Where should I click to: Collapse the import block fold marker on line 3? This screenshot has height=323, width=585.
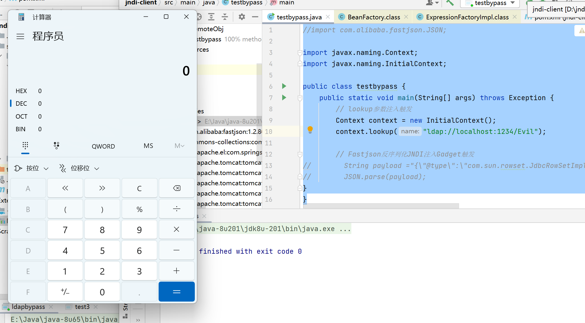click(300, 53)
